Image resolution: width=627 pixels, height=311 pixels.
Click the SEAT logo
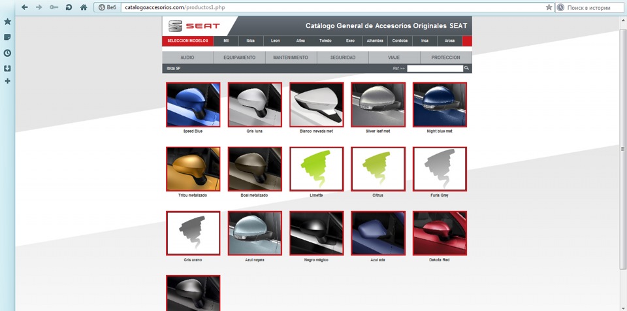(x=195, y=26)
